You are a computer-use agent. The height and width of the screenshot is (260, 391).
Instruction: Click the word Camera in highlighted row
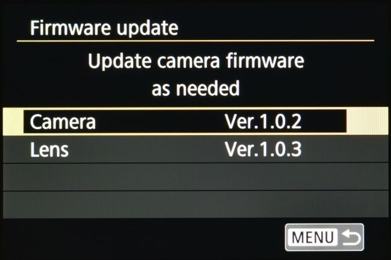[x=63, y=122]
